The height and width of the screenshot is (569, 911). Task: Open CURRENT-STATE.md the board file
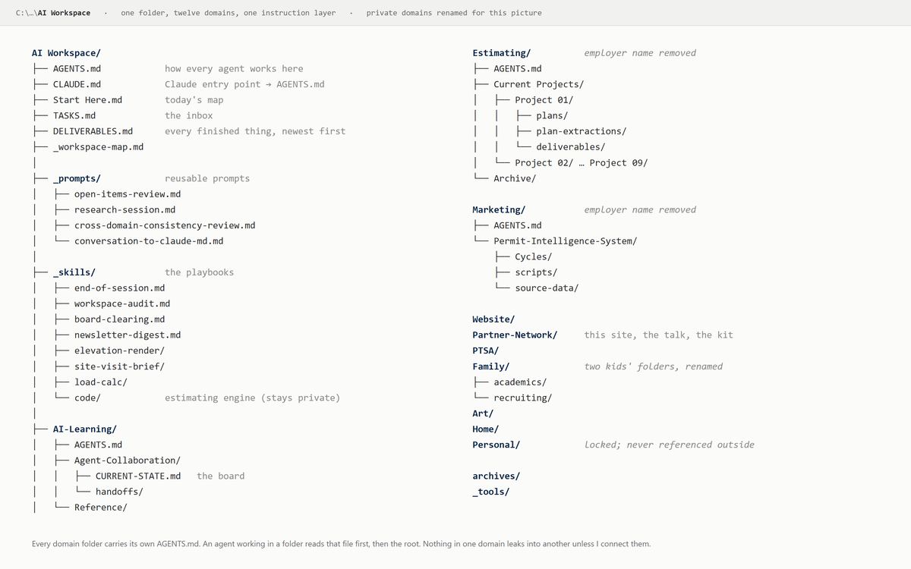pos(138,476)
